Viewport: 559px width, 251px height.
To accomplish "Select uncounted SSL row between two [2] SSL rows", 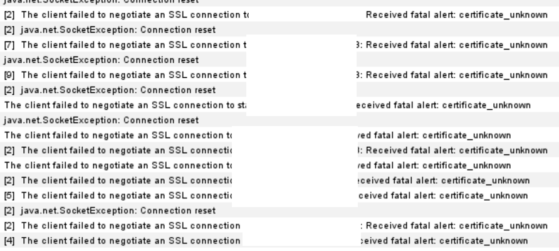I will click(x=279, y=166).
